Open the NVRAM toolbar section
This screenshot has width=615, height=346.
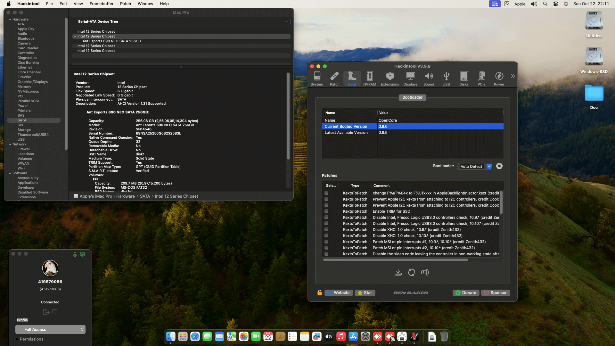coord(369,78)
